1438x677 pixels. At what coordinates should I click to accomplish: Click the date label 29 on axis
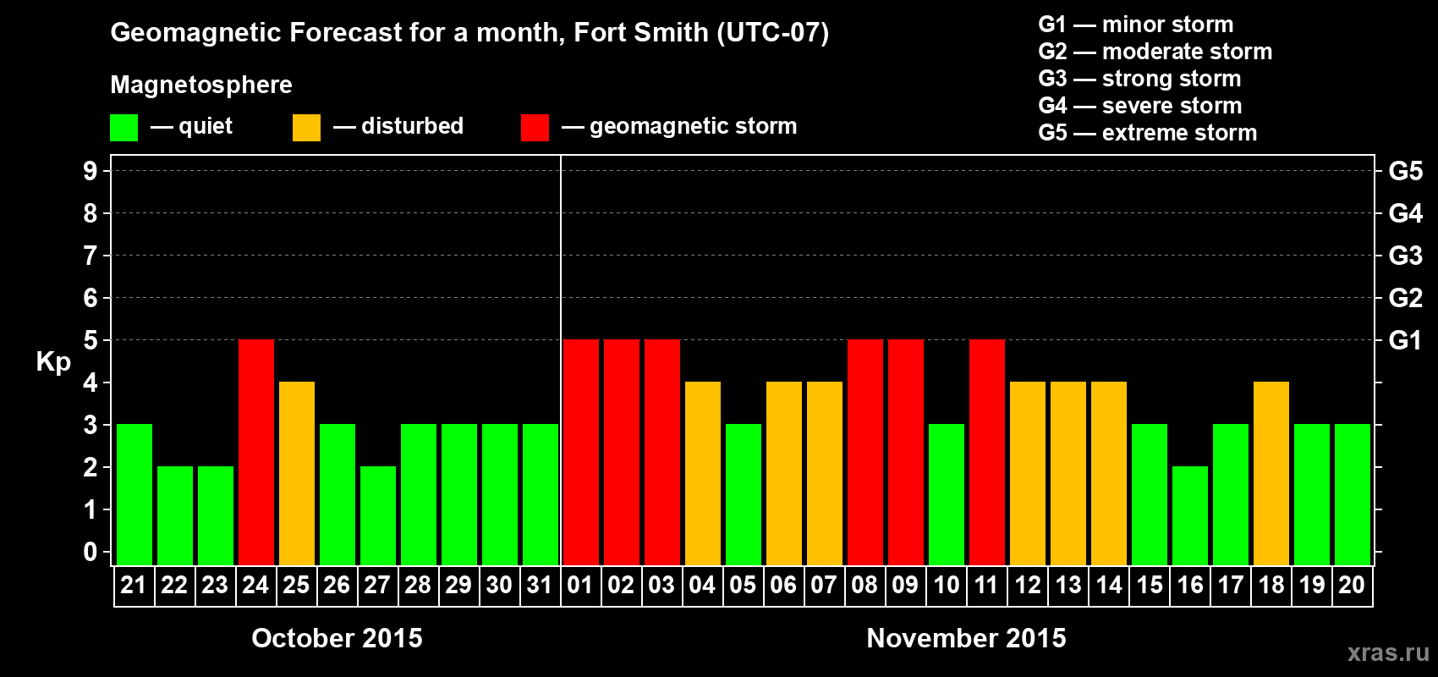click(458, 585)
